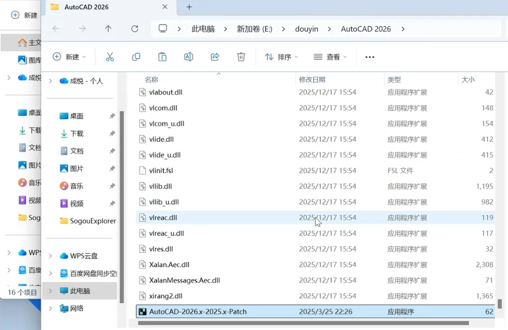Open a new tab with plus icon
Screen dimensions: 508x330
[x=189, y=7]
